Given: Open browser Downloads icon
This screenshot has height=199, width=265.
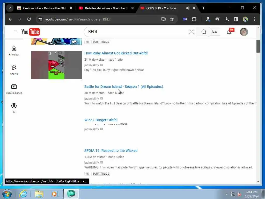Looking at the screenshot, I should [227, 19].
